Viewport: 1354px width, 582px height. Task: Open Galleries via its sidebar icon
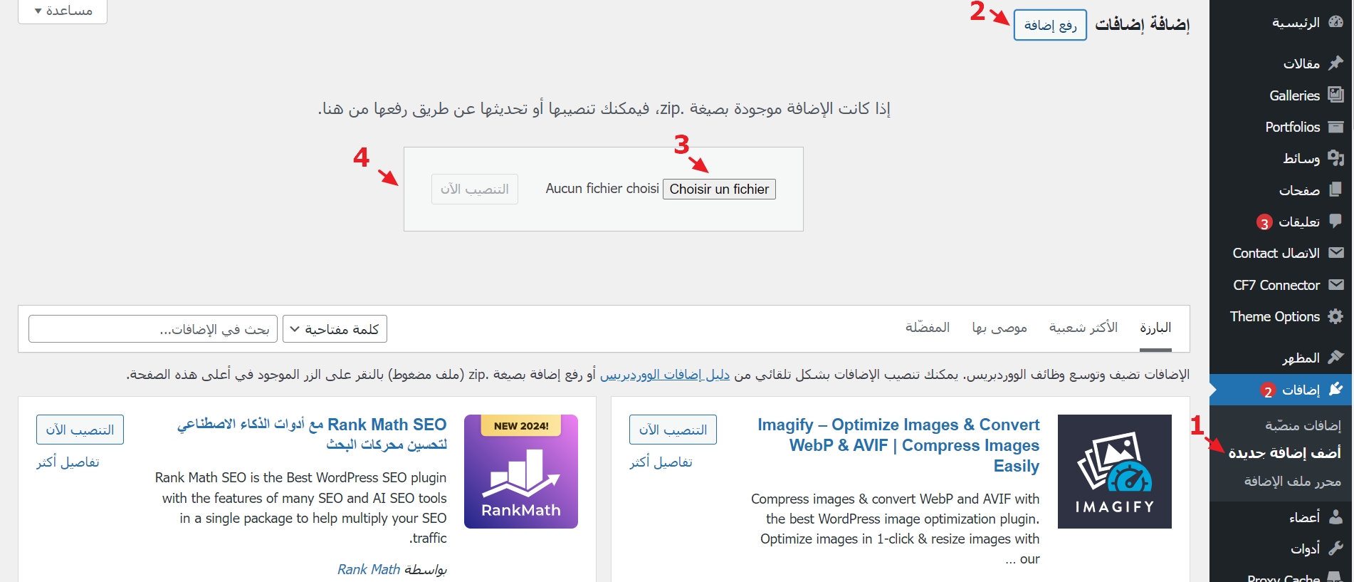[x=1335, y=95]
